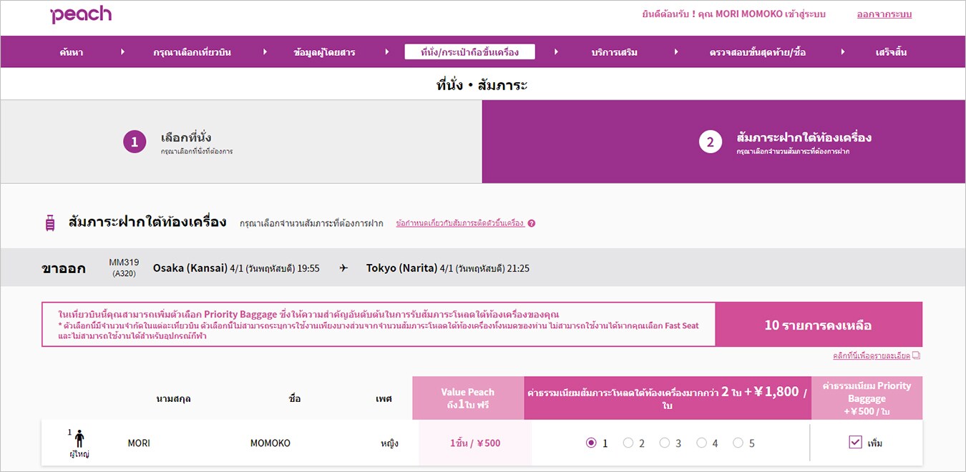
Task: Select 4 checked bags radio button
Action: [x=702, y=443]
